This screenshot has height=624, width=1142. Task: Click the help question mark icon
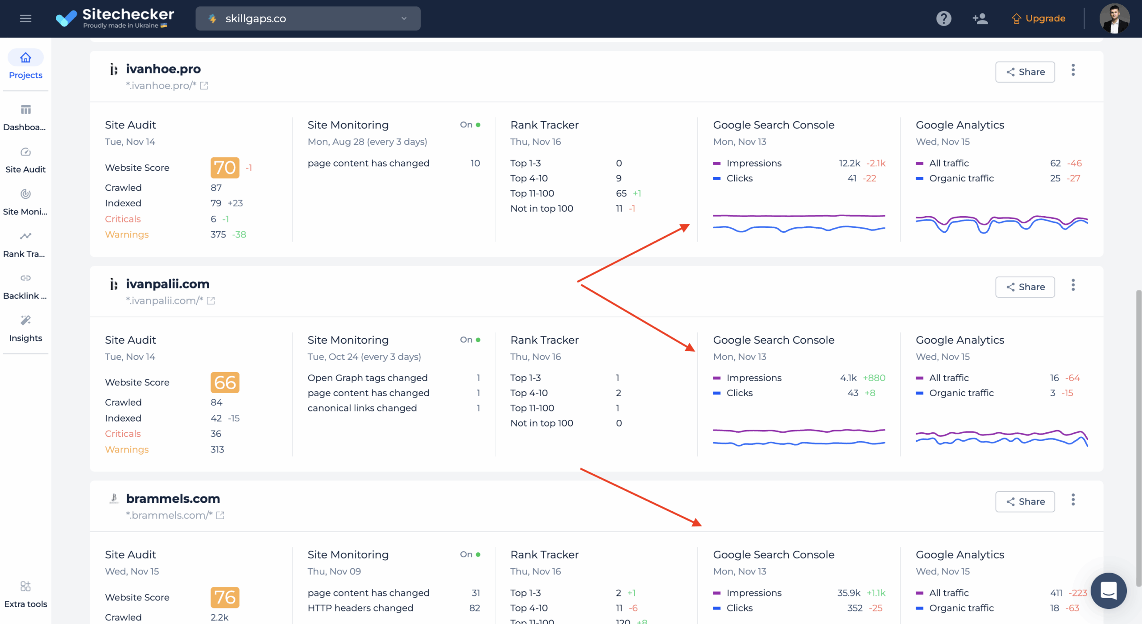943,18
